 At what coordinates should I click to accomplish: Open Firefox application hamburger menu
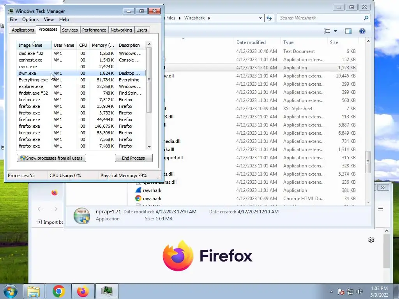point(381,209)
